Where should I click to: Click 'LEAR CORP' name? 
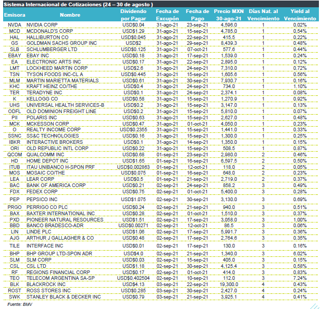(x=40, y=179)
